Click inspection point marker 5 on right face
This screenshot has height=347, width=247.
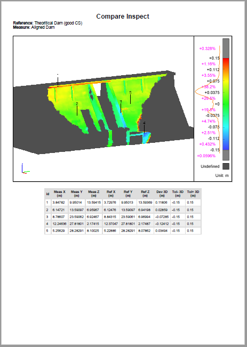point(130,98)
